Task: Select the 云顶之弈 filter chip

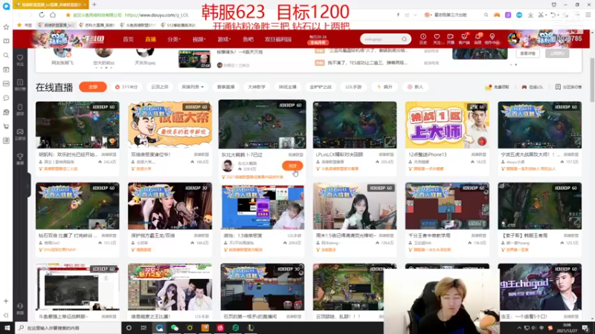Action: click(159, 87)
